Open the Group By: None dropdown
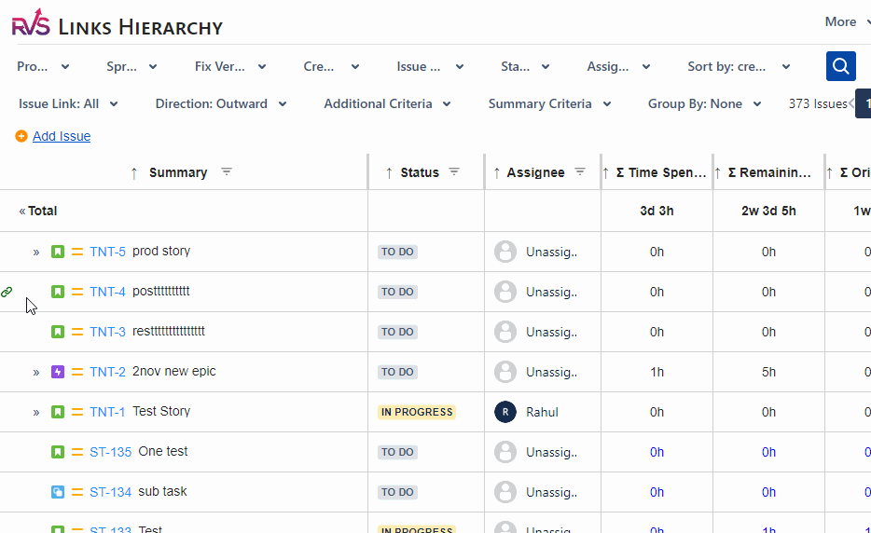Viewport: 871px width, 533px height. pos(704,103)
